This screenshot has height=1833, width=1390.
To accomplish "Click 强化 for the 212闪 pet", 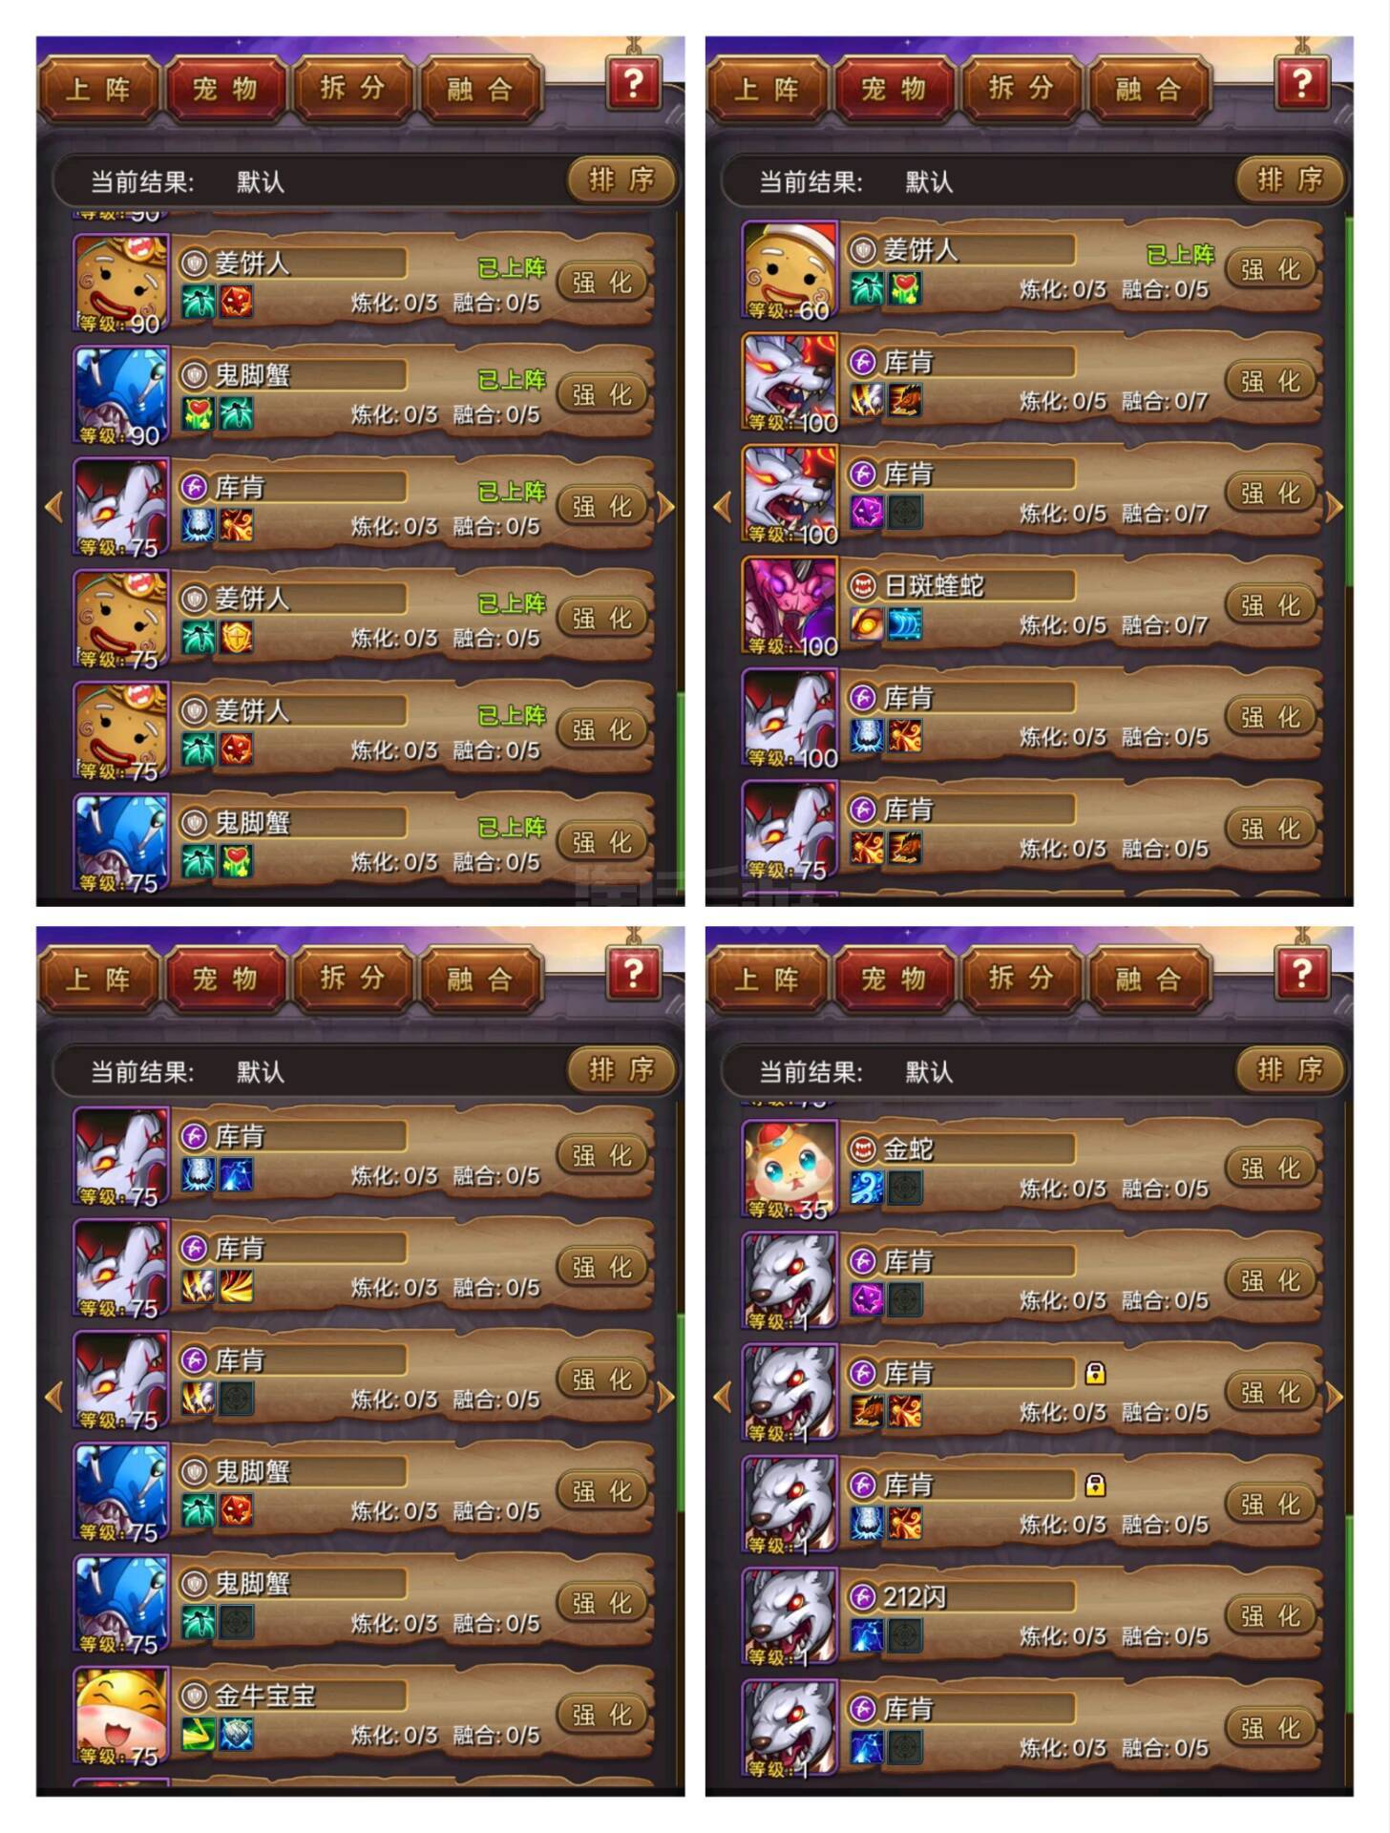I will pos(1271,1616).
